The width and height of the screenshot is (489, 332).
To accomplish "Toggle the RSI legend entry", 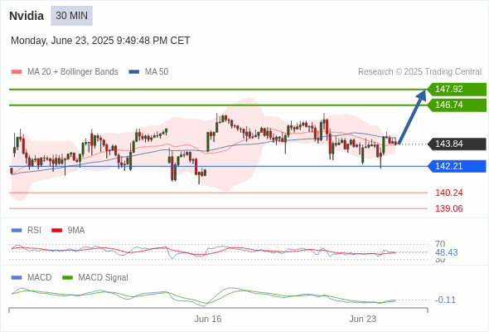I will [x=27, y=230].
